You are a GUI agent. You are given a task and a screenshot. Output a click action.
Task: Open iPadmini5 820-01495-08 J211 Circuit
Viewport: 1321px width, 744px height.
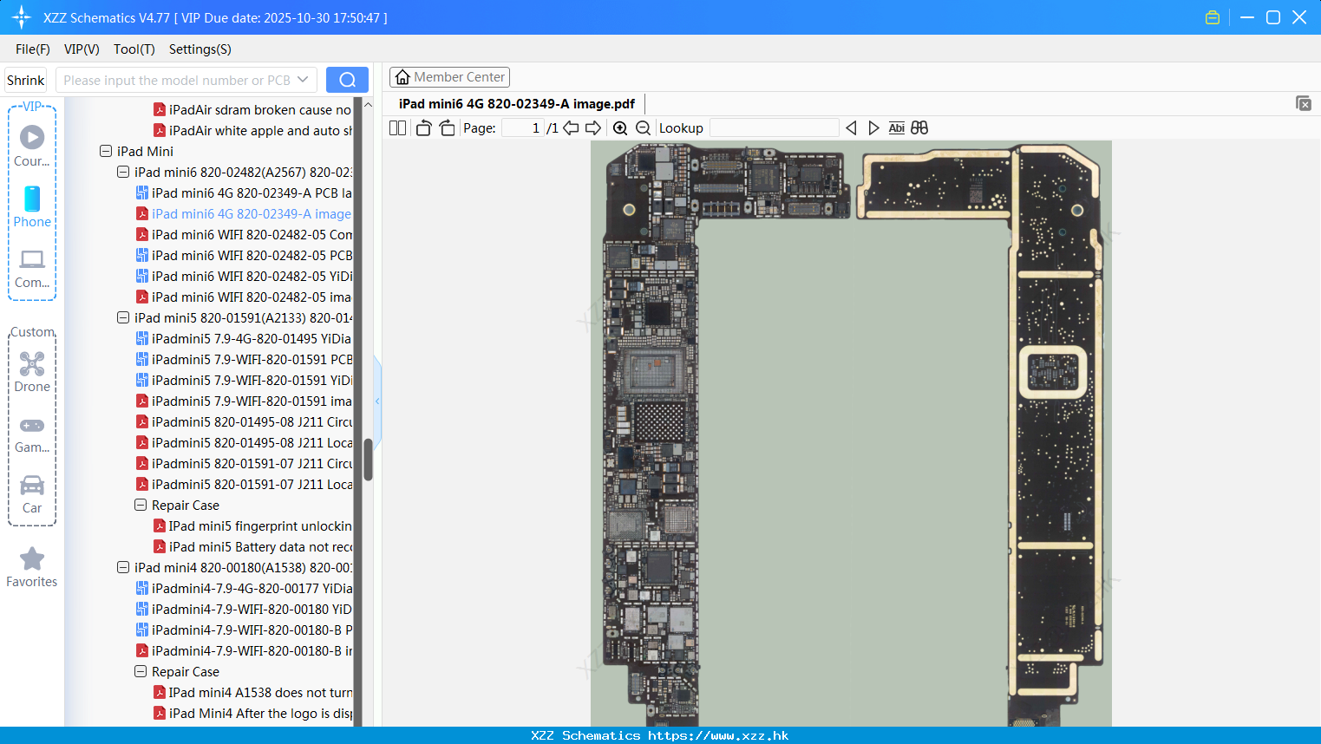tap(252, 421)
